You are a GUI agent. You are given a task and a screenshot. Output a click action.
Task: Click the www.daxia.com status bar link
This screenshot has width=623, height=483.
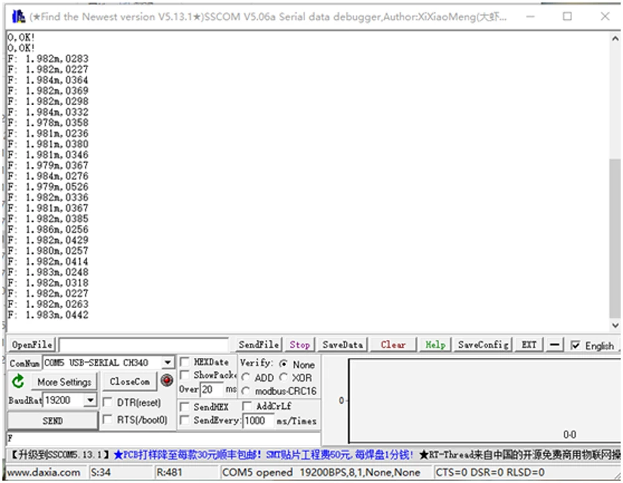click(44, 472)
